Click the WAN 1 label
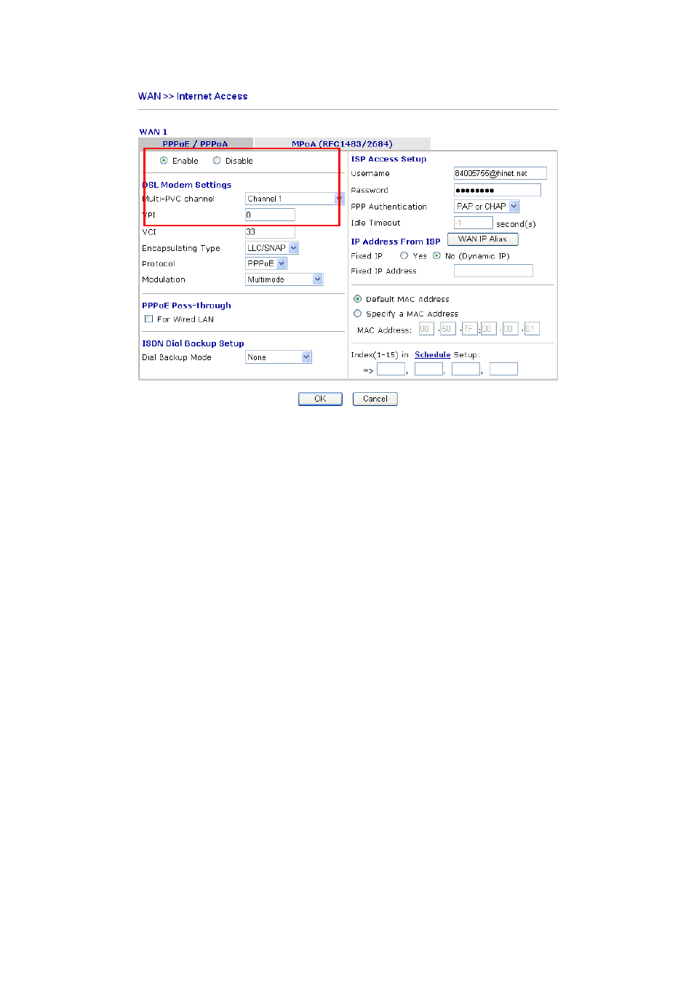The width and height of the screenshot is (694, 983). click(153, 132)
